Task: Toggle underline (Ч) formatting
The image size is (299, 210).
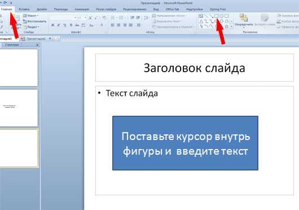Action: tap(65, 25)
